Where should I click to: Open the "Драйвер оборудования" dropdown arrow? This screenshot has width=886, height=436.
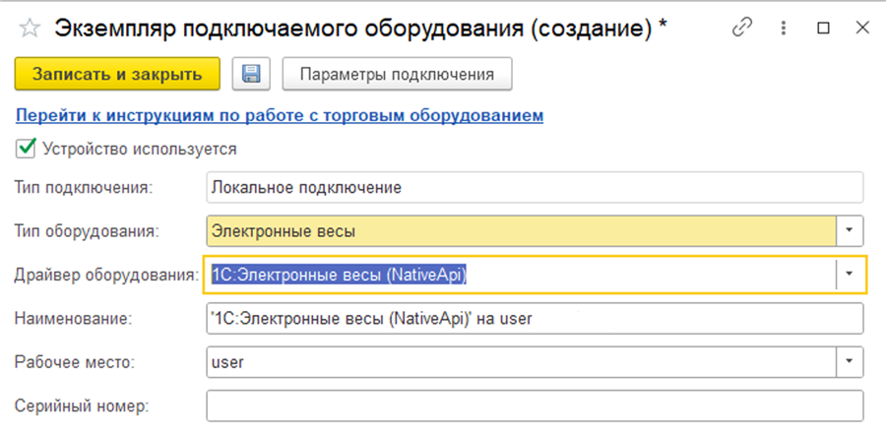[x=850, y=275]
